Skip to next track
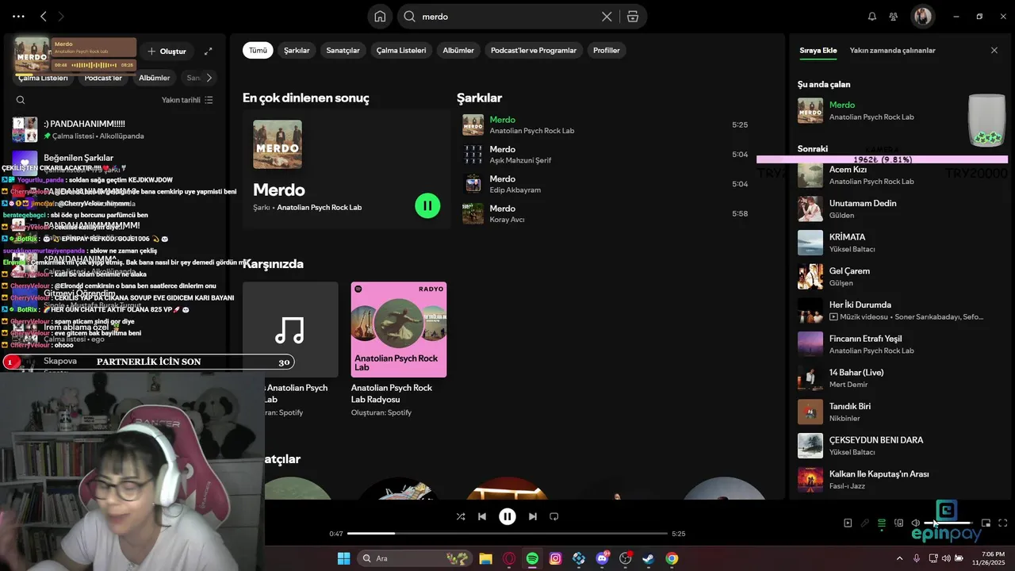The width and height of the screenshot is (1015, 571). (533, 516)
